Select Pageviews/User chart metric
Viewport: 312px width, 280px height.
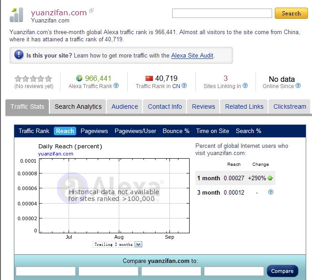[135, 131]
